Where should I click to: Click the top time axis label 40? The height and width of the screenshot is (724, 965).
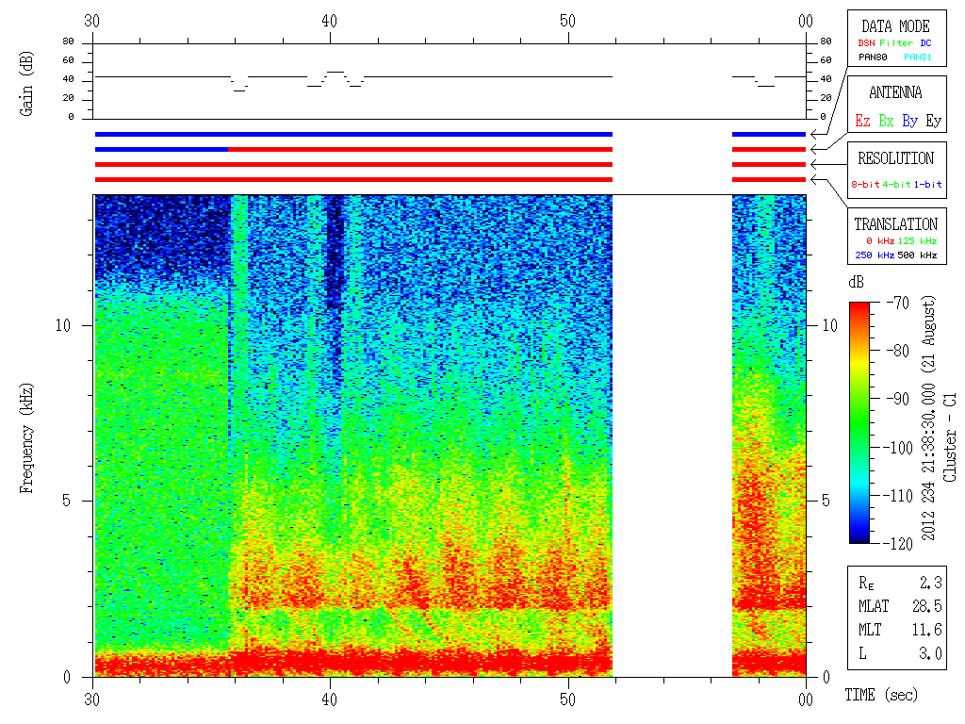329,21
